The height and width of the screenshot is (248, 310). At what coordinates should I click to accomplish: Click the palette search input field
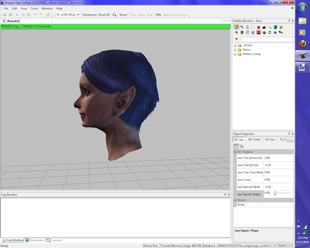(267, 39)
